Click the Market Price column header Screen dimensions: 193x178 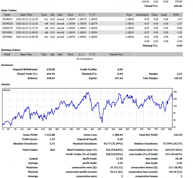pyautogui.click(x=116, y=54)
